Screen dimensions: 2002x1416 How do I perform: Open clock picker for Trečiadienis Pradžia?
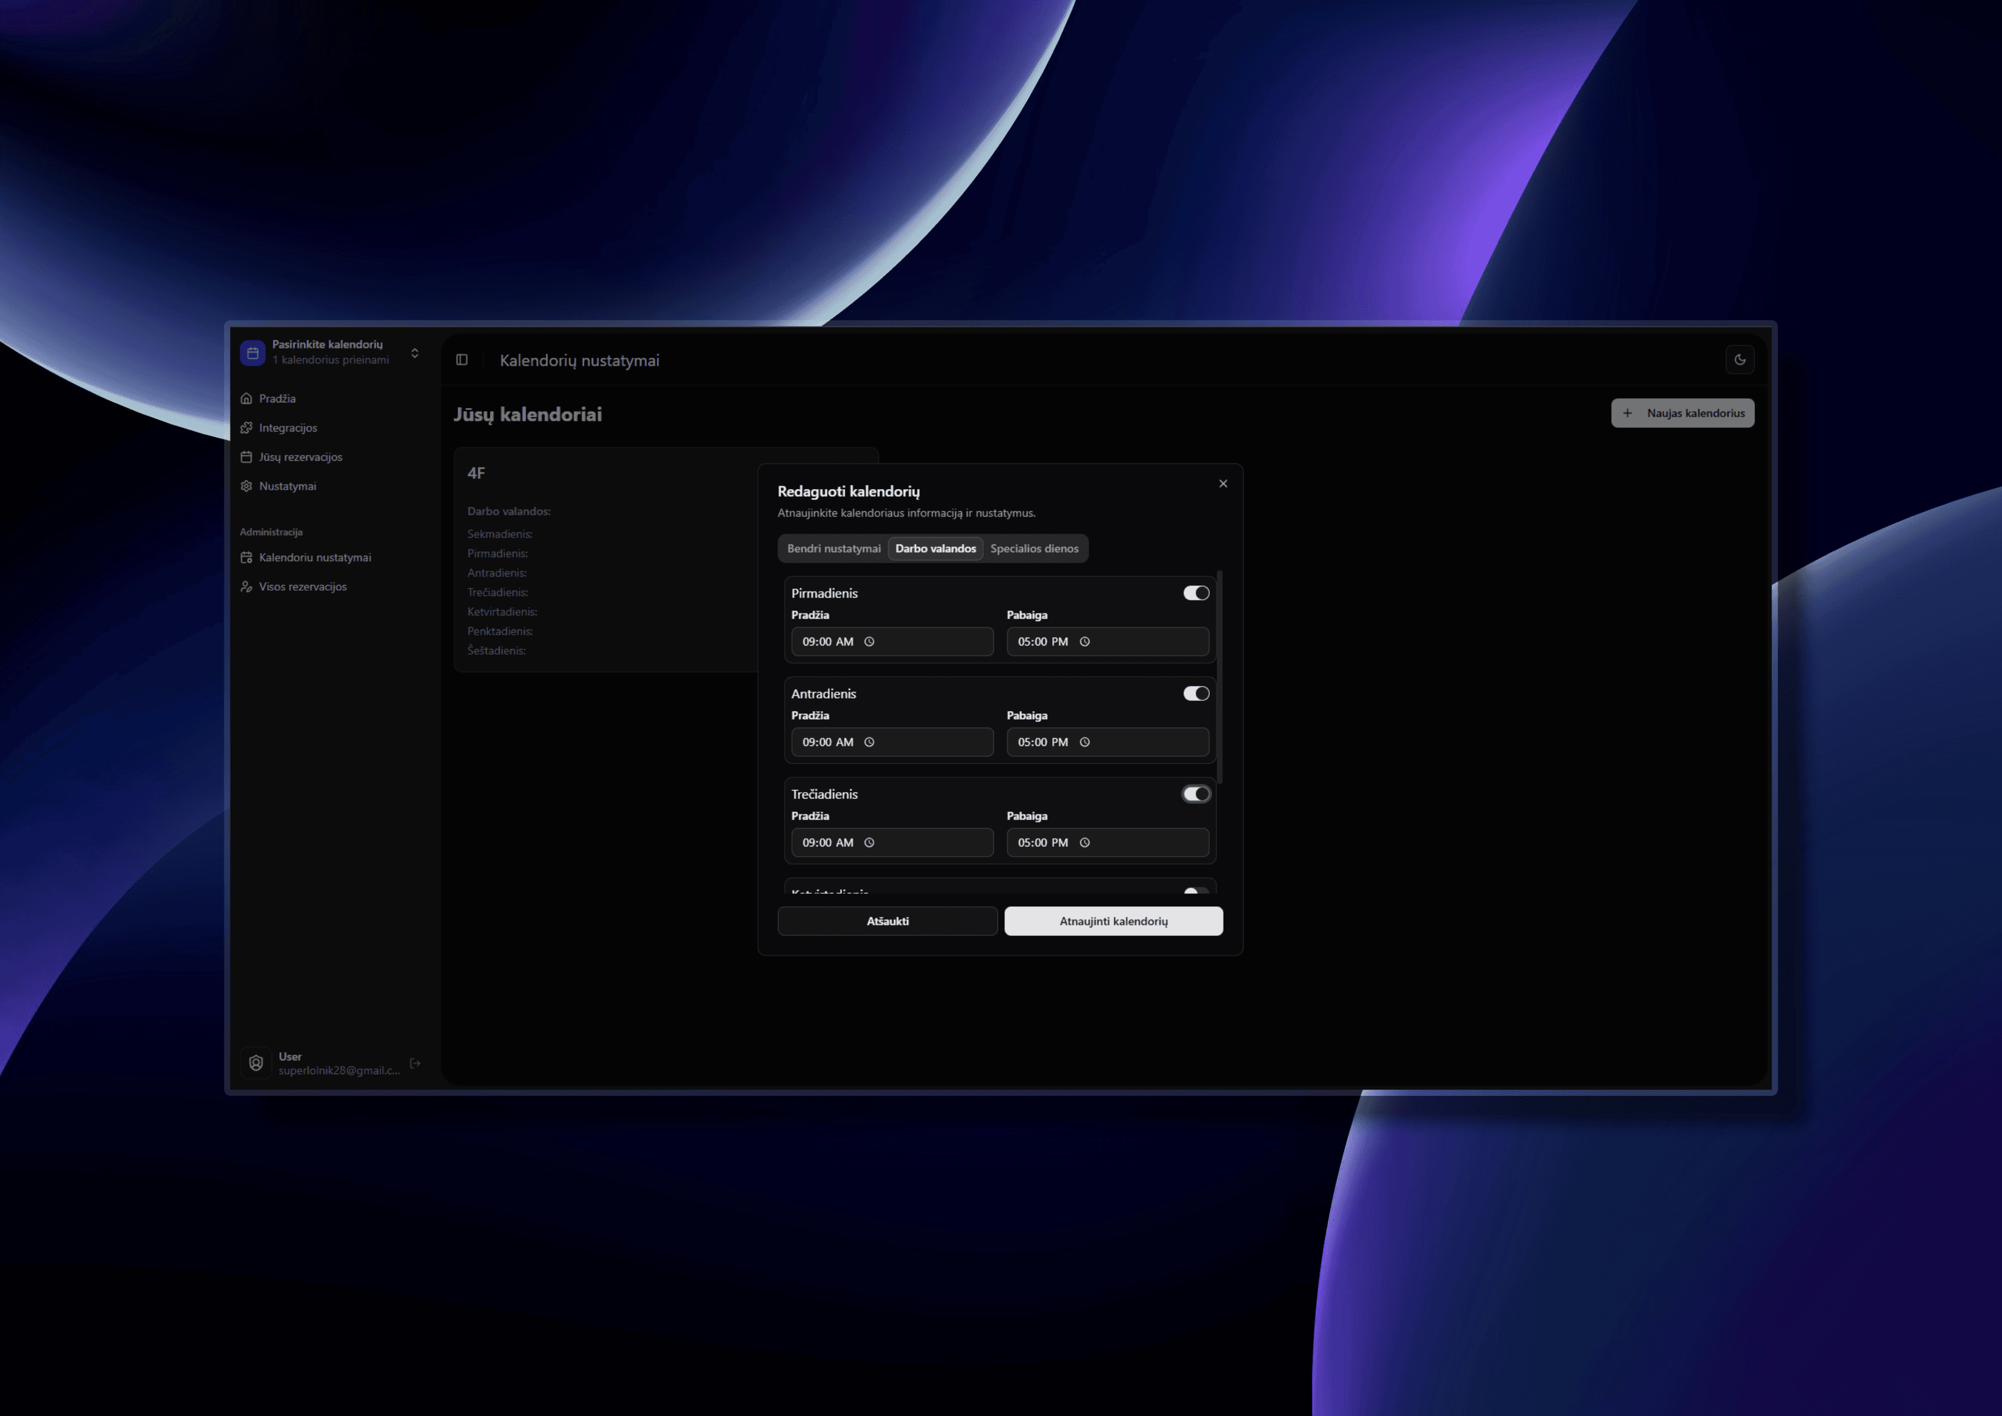pyautogui.click(x=869, y=843)
